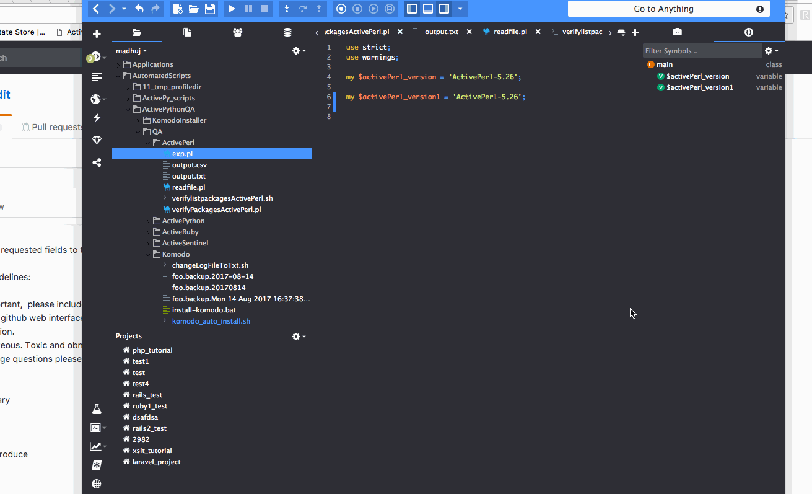Switch to the open files tab
Viewport: 812px width, 494px height.
(x=187, y=32)
